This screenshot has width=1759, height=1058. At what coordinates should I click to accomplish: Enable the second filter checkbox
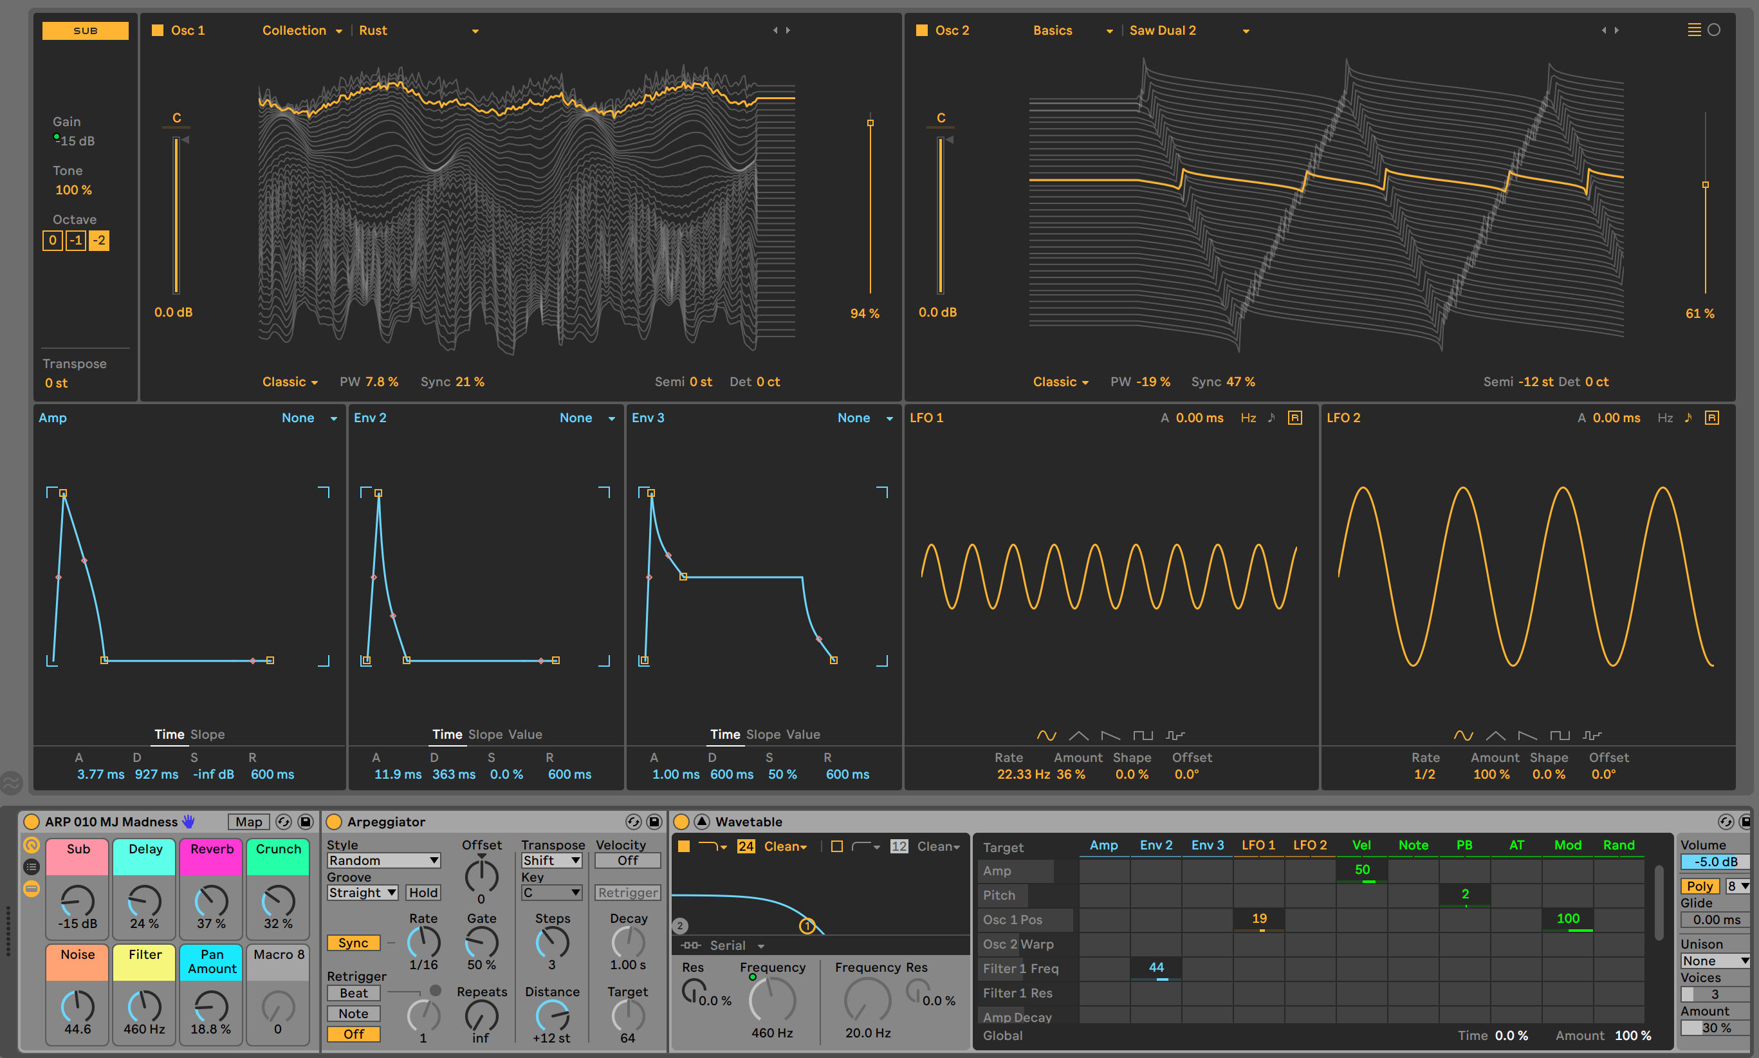(837, 846)
